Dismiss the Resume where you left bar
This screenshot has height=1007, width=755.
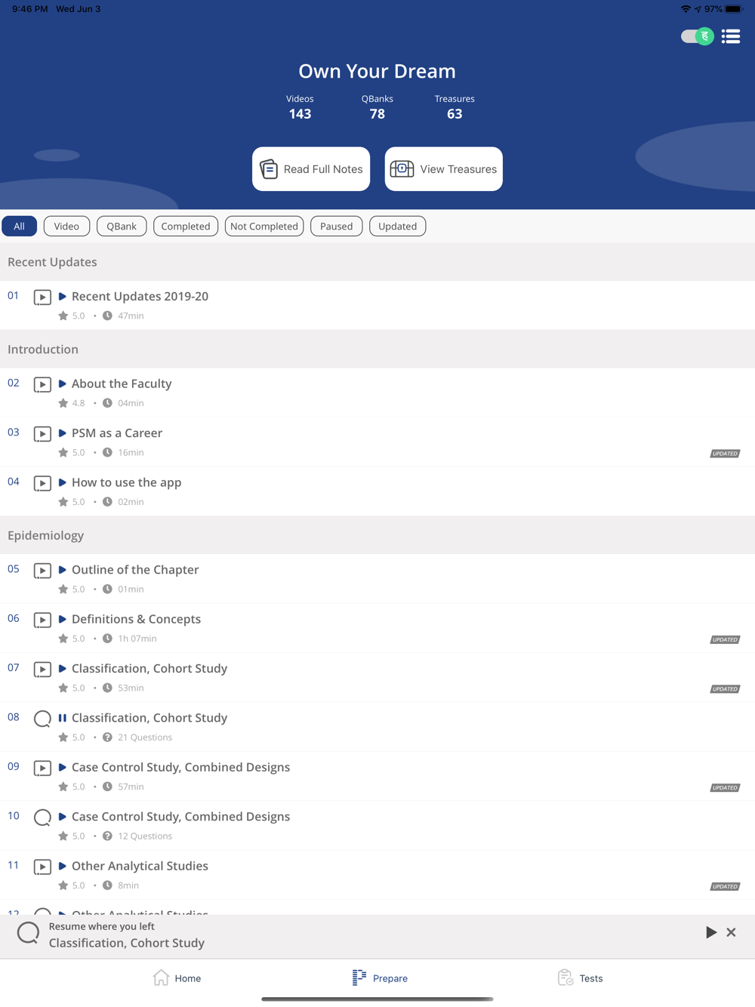[731, 932]
